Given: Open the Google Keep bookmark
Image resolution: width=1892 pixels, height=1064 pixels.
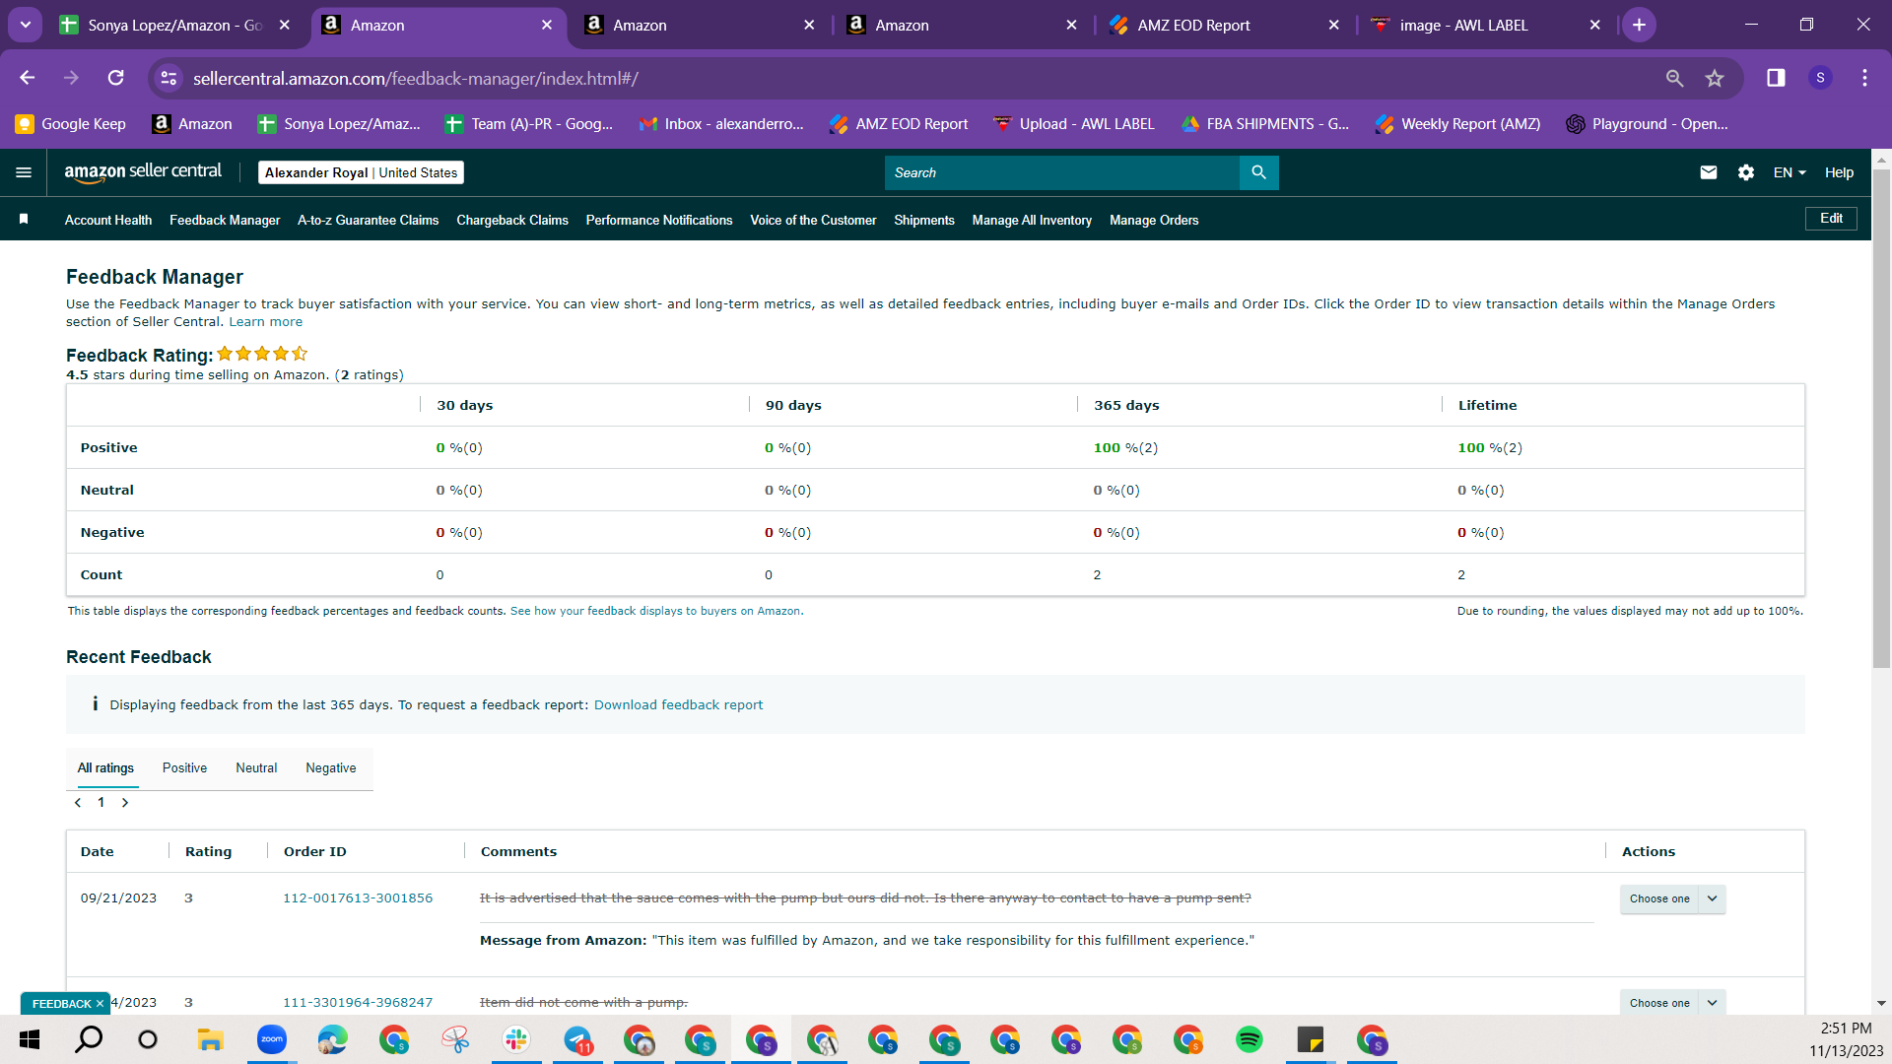Looking at the screenshot, I should coord(71,123).
